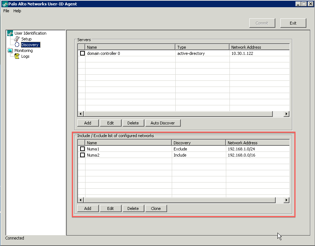Click the Servers scrollbar right arrow
The height and width of the screenshot is (246, 315).
point(286,114)
